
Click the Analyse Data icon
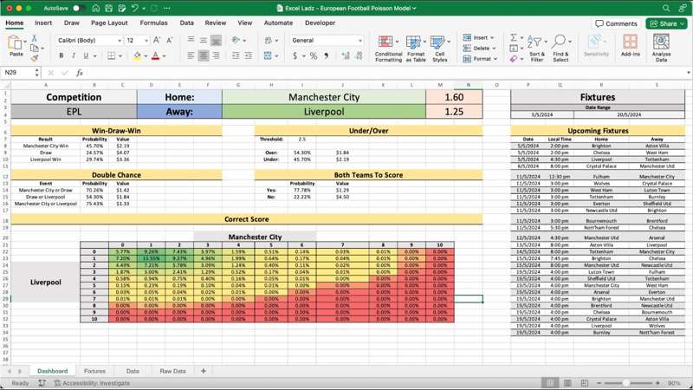[661, 49]
